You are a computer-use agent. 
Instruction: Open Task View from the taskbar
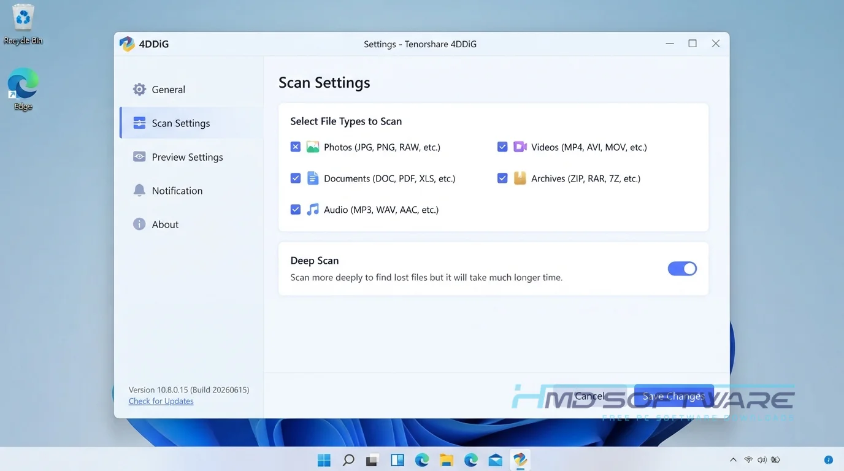pos(372,460)
